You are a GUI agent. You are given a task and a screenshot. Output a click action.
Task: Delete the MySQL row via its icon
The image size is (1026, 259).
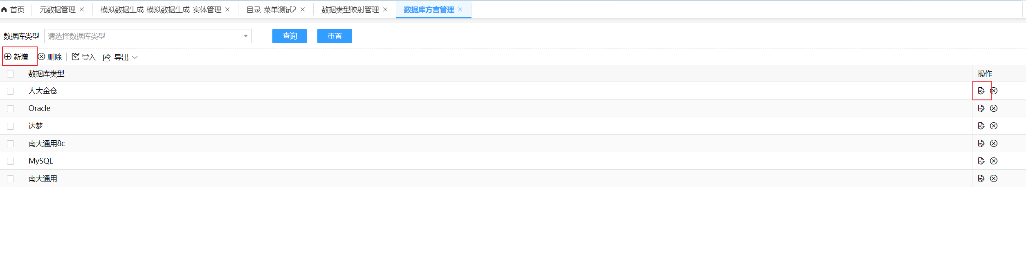click(x=994, y=161)
